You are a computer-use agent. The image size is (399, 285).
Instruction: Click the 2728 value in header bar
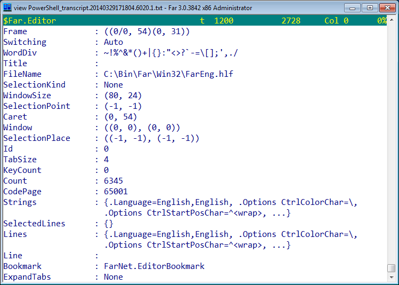click(x=291, y=21)
